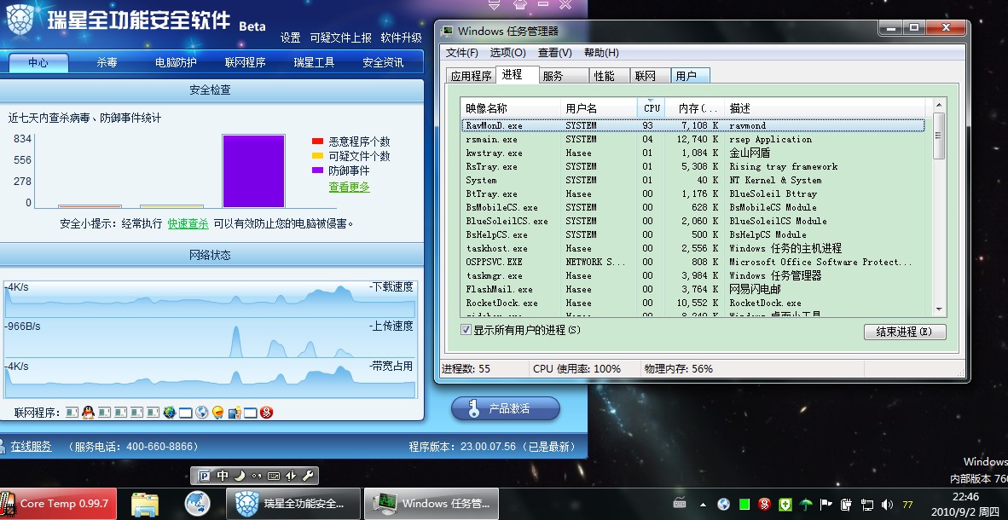The image size is (1008, 520).
Task: Open the folder Explorer icon on taskbar
Action: 145,504
